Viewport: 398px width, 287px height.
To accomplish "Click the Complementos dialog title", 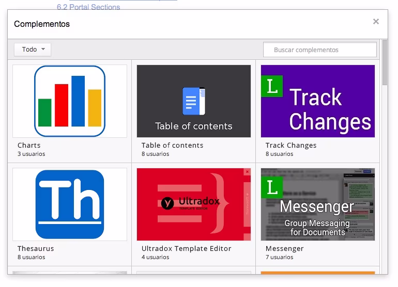I will tap(42, 24).
